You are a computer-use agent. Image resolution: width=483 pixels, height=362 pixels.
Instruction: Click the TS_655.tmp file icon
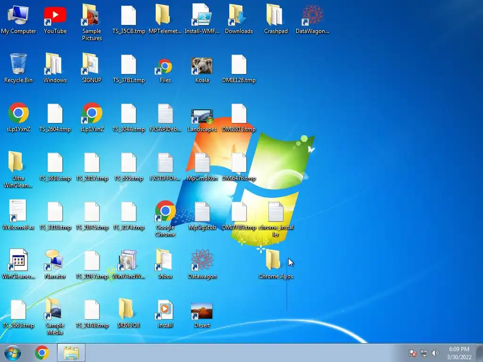click(128, 163)
